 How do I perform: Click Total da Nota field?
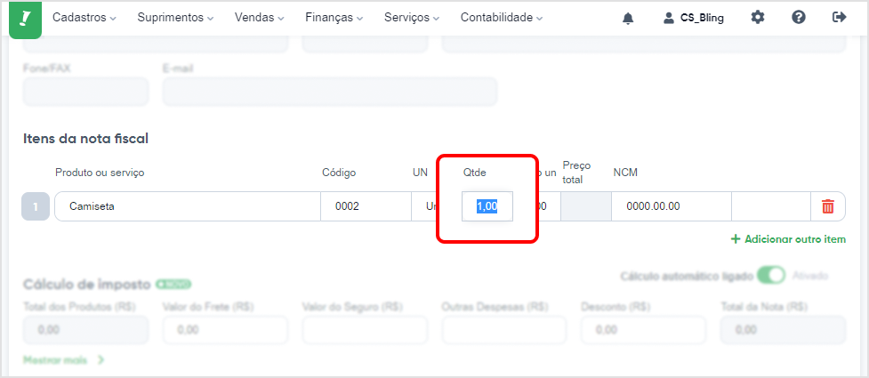(783, 330)
